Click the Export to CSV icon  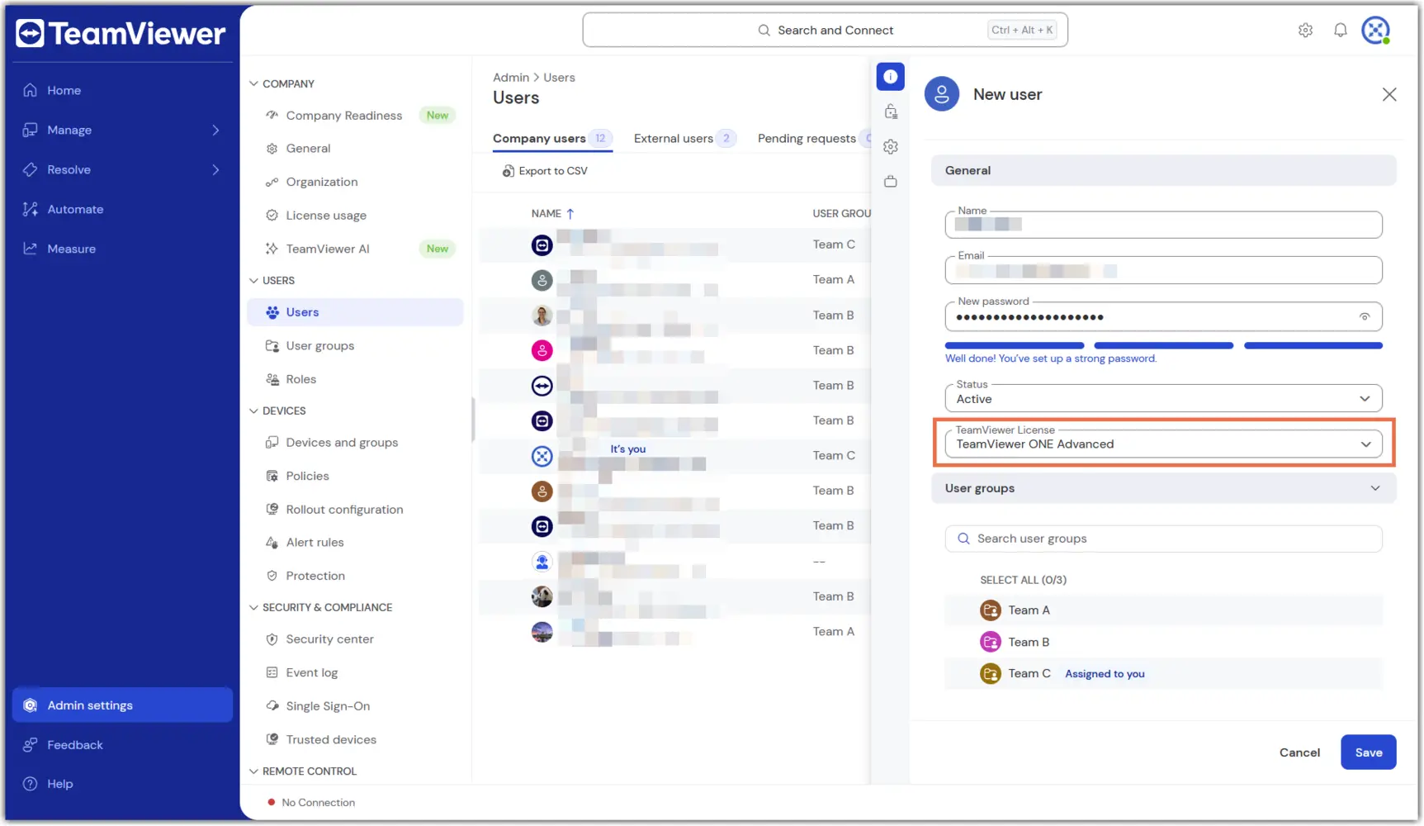coord(509,171)
